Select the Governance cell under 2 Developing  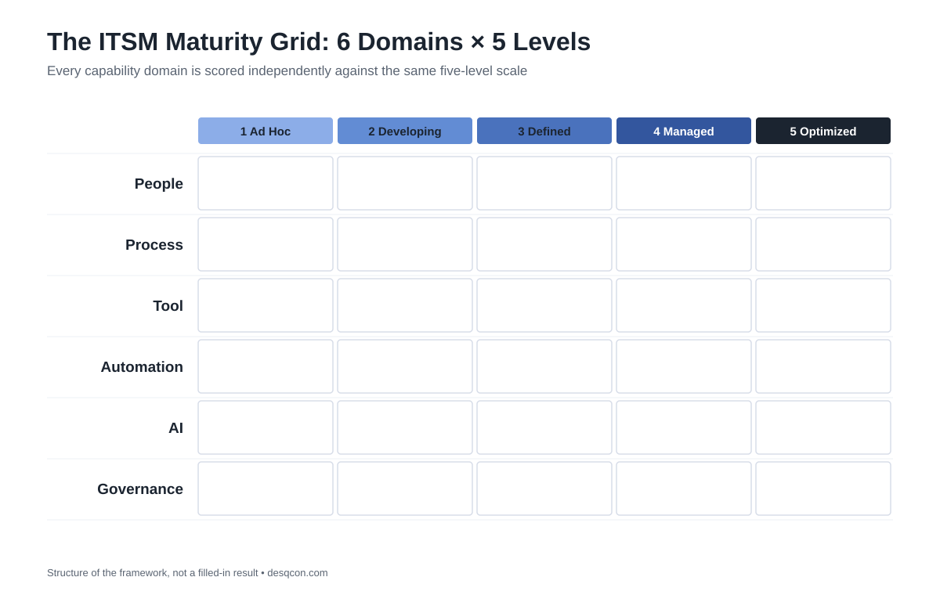pyautogui.click(x=405, y=489)
